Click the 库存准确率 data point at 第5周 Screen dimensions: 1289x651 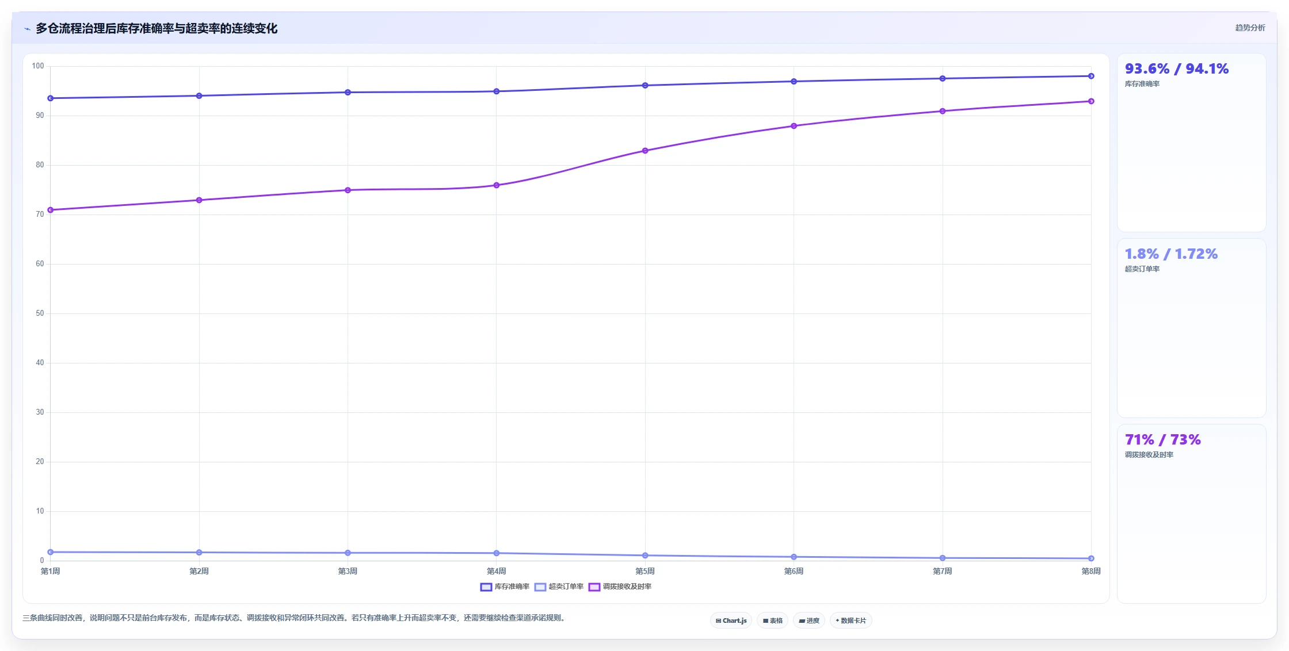[x=645, y=86]
